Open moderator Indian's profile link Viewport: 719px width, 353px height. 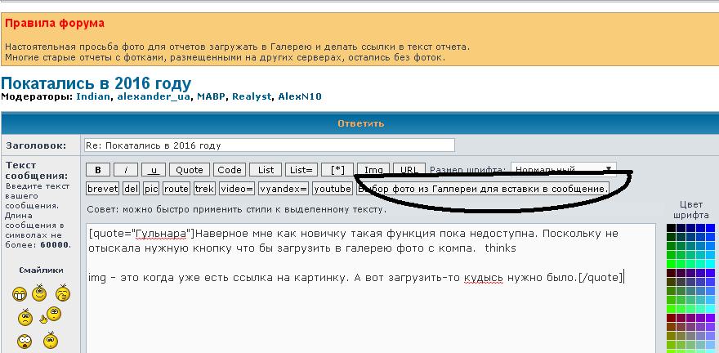[x=93, y=96]
